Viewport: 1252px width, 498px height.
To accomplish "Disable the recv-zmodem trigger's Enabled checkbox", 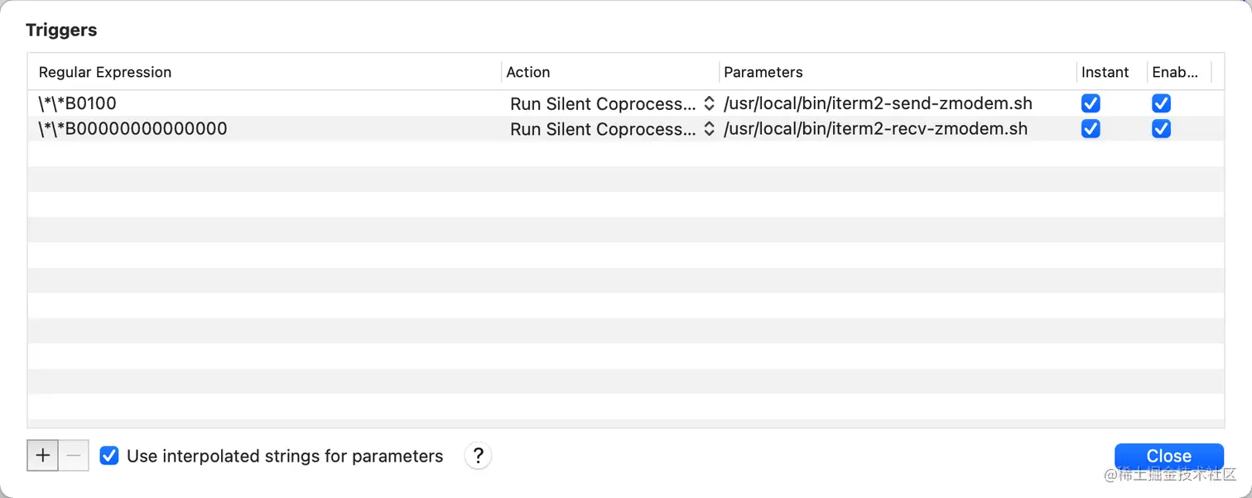I will (x=1161, y=129).
